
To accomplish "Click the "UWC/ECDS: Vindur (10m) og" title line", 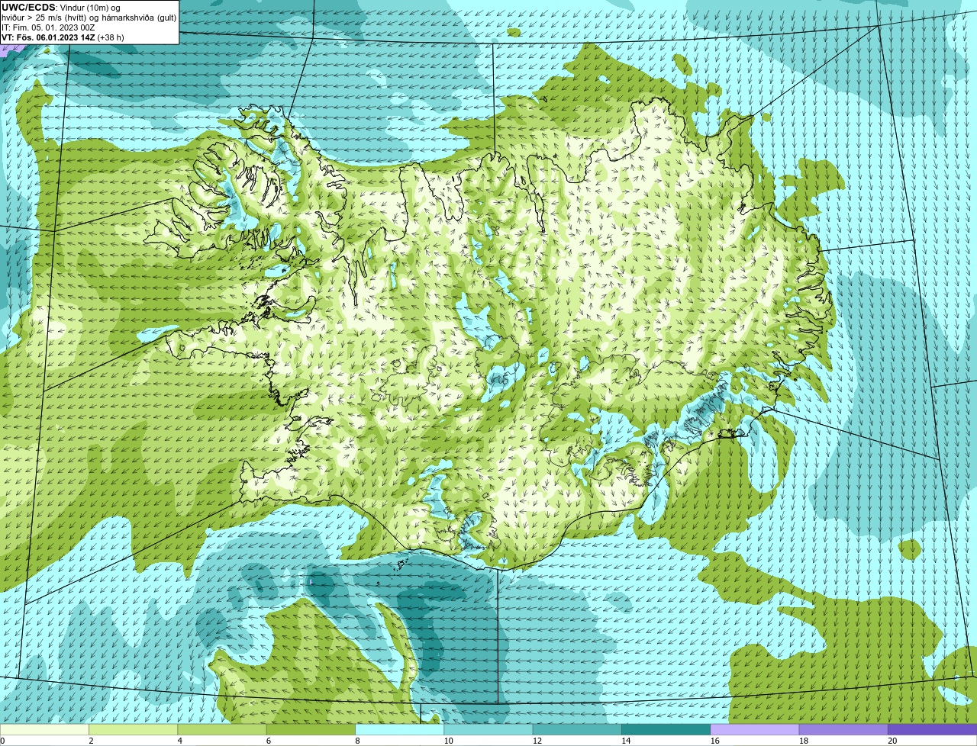I will tap(61, 8).
